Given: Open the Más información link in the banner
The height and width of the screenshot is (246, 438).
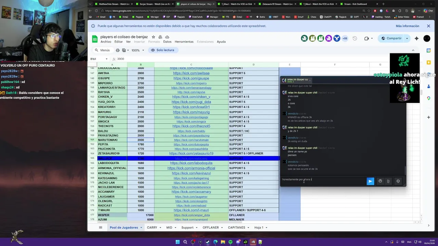Looking at the screenshot, I should tap(407, 26).
